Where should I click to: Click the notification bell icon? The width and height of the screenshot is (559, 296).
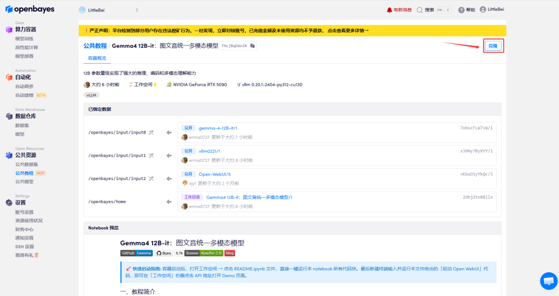point(389,10)
